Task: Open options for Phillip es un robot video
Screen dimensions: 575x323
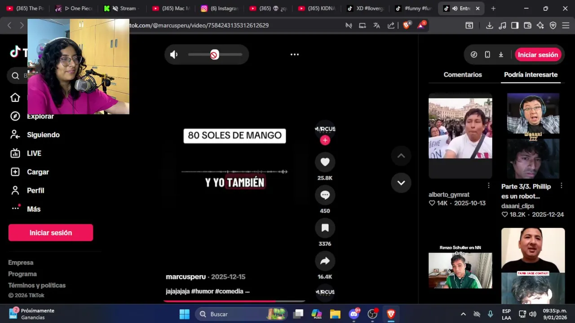Action: [561, 186]
